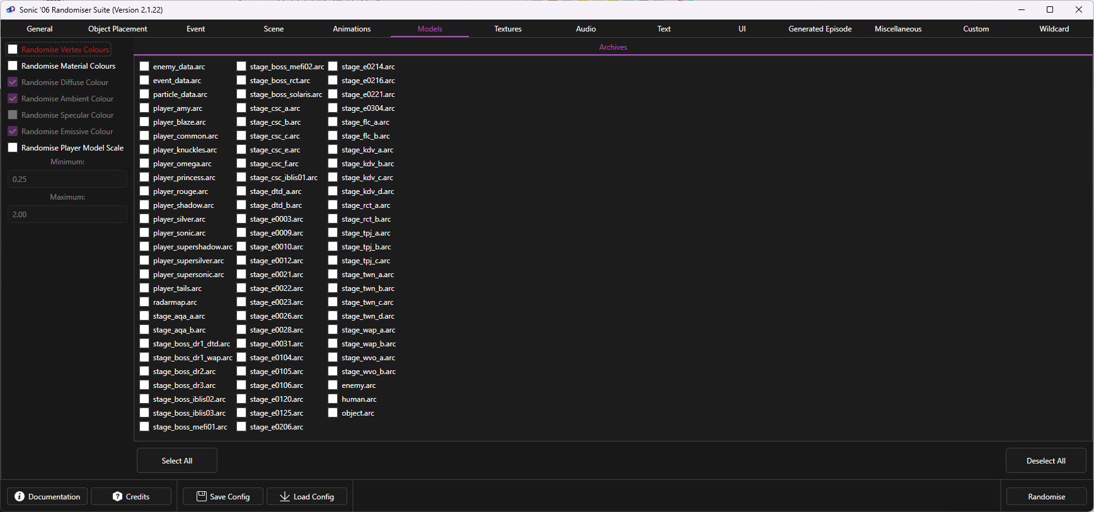Enable Randomise Vertex Colours checkbox
Image resolution: width=1094 pixels, height=512 pixels.
tap(13, 50)
